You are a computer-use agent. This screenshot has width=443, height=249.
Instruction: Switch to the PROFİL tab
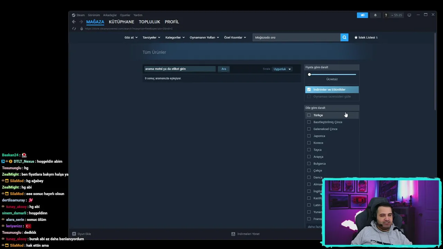click(x=172, y=22)
